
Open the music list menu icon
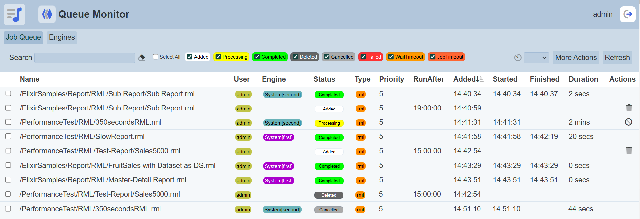point(14,14)
